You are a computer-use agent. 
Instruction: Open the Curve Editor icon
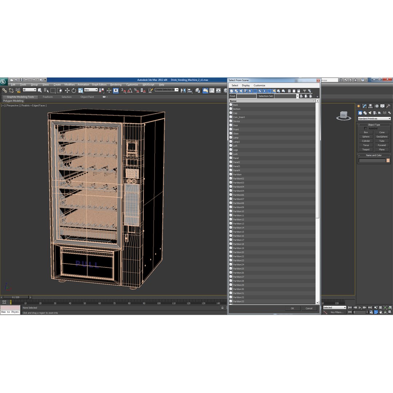[212, 91]
